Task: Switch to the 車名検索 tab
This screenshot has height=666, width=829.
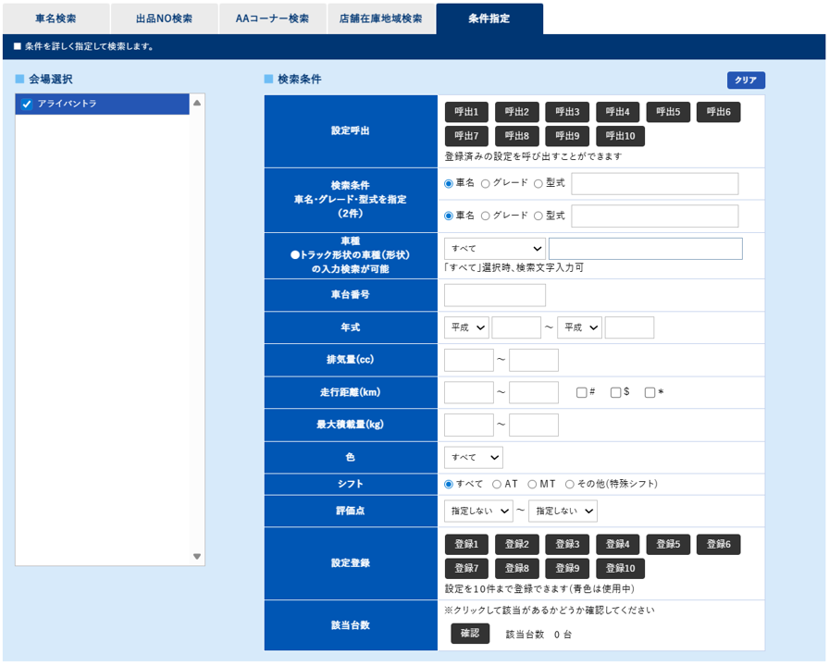Action: [56, 18]
